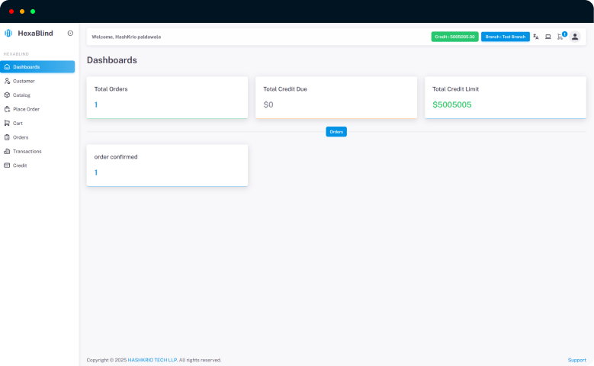594x366 pixels.
Task: Click the Credit card icon in sidebar
Action: pos(7,165)
